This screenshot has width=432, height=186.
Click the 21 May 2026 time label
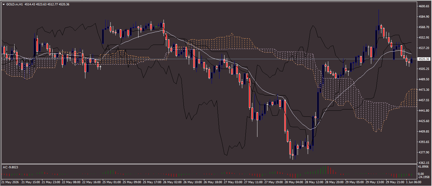pyautogui.click(x=10, y=183)
